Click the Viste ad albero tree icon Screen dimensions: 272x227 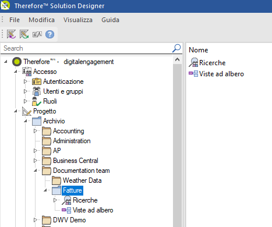point(66,210)
